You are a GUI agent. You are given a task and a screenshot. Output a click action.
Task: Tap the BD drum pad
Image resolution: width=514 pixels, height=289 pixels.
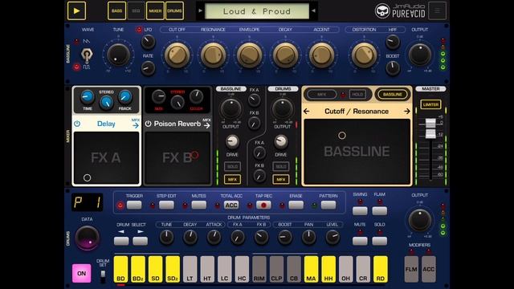120,270
